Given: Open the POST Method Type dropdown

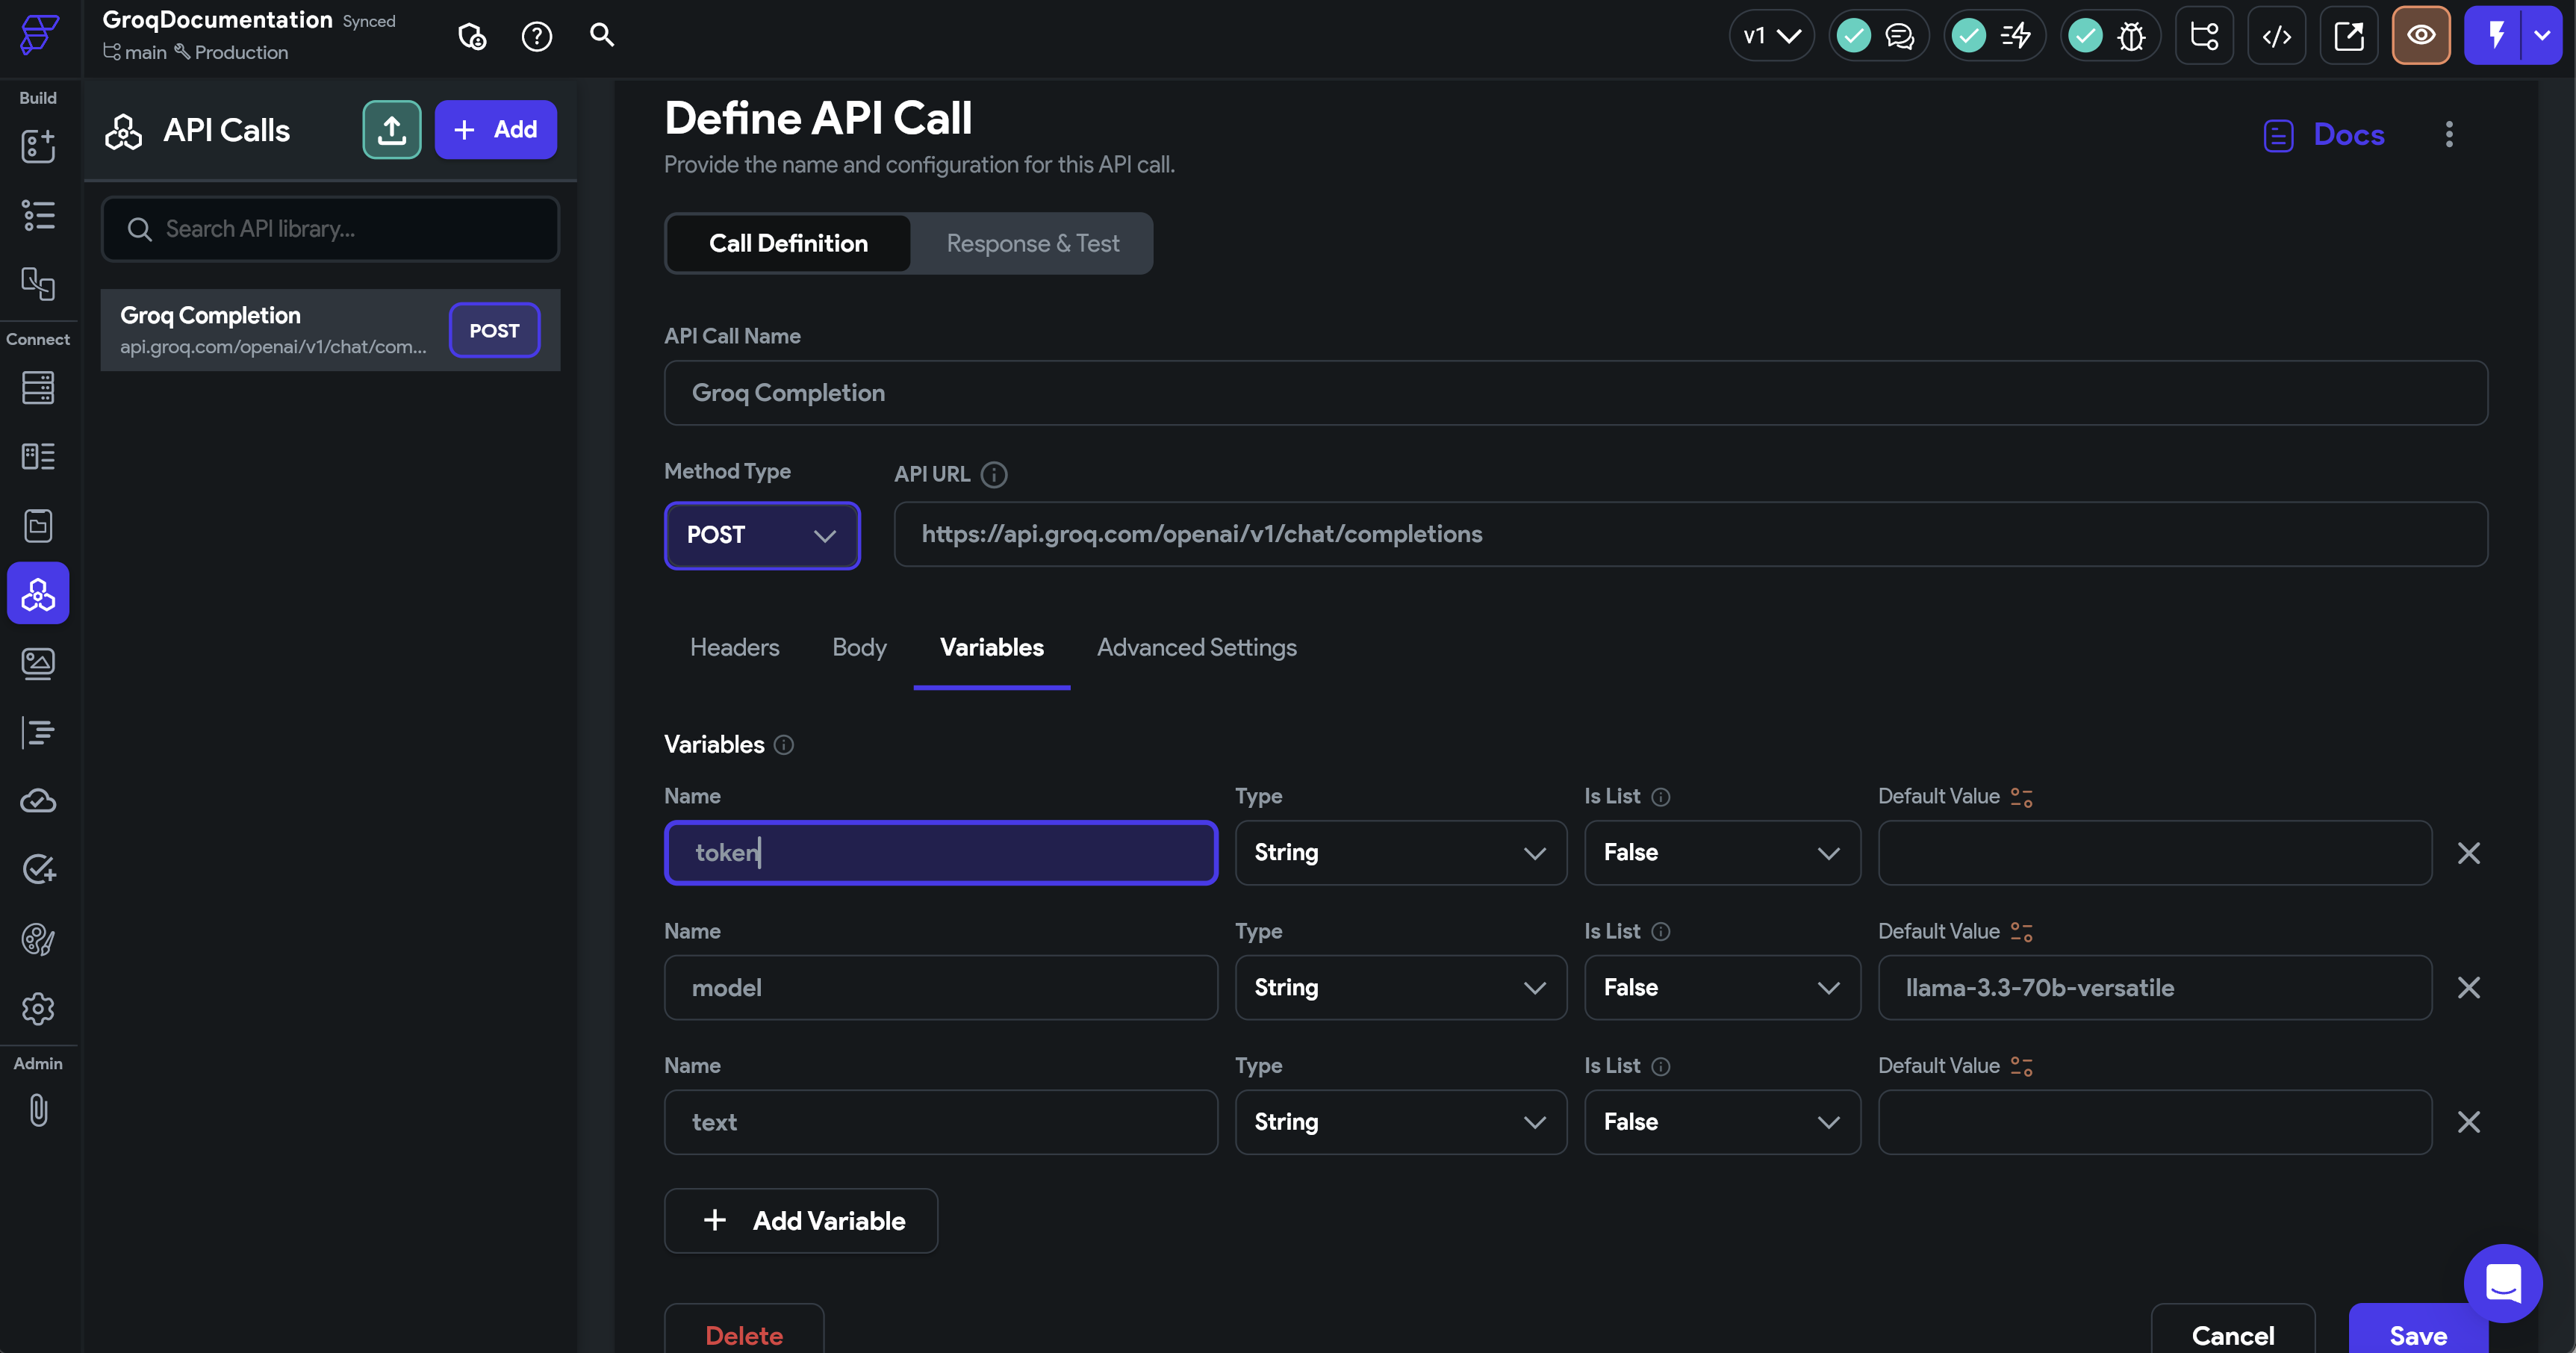Looking at the screenshot, I should (762, 535).
